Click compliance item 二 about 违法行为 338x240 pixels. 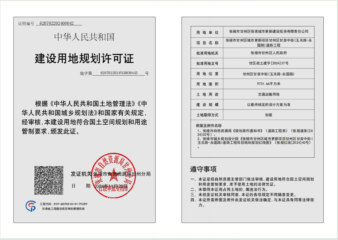(230, 190)
